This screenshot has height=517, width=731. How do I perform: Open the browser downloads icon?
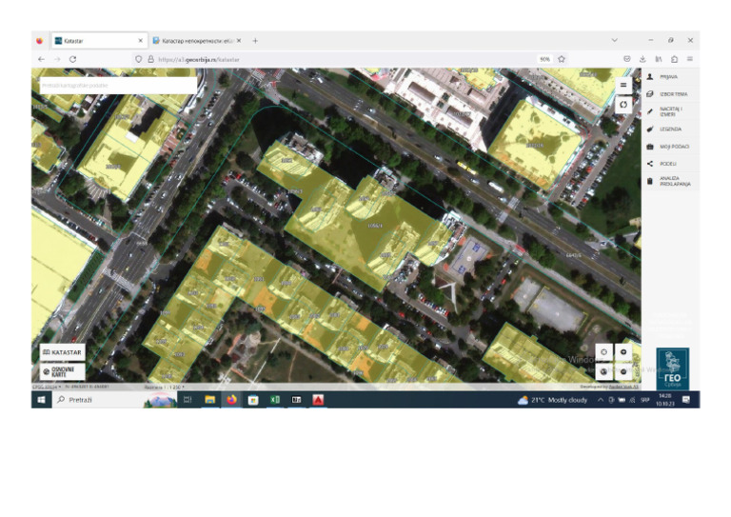point(642,59)
